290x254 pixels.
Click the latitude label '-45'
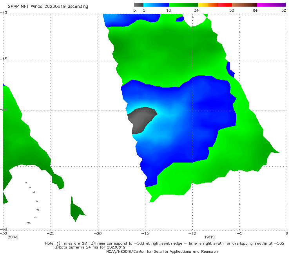4,59
